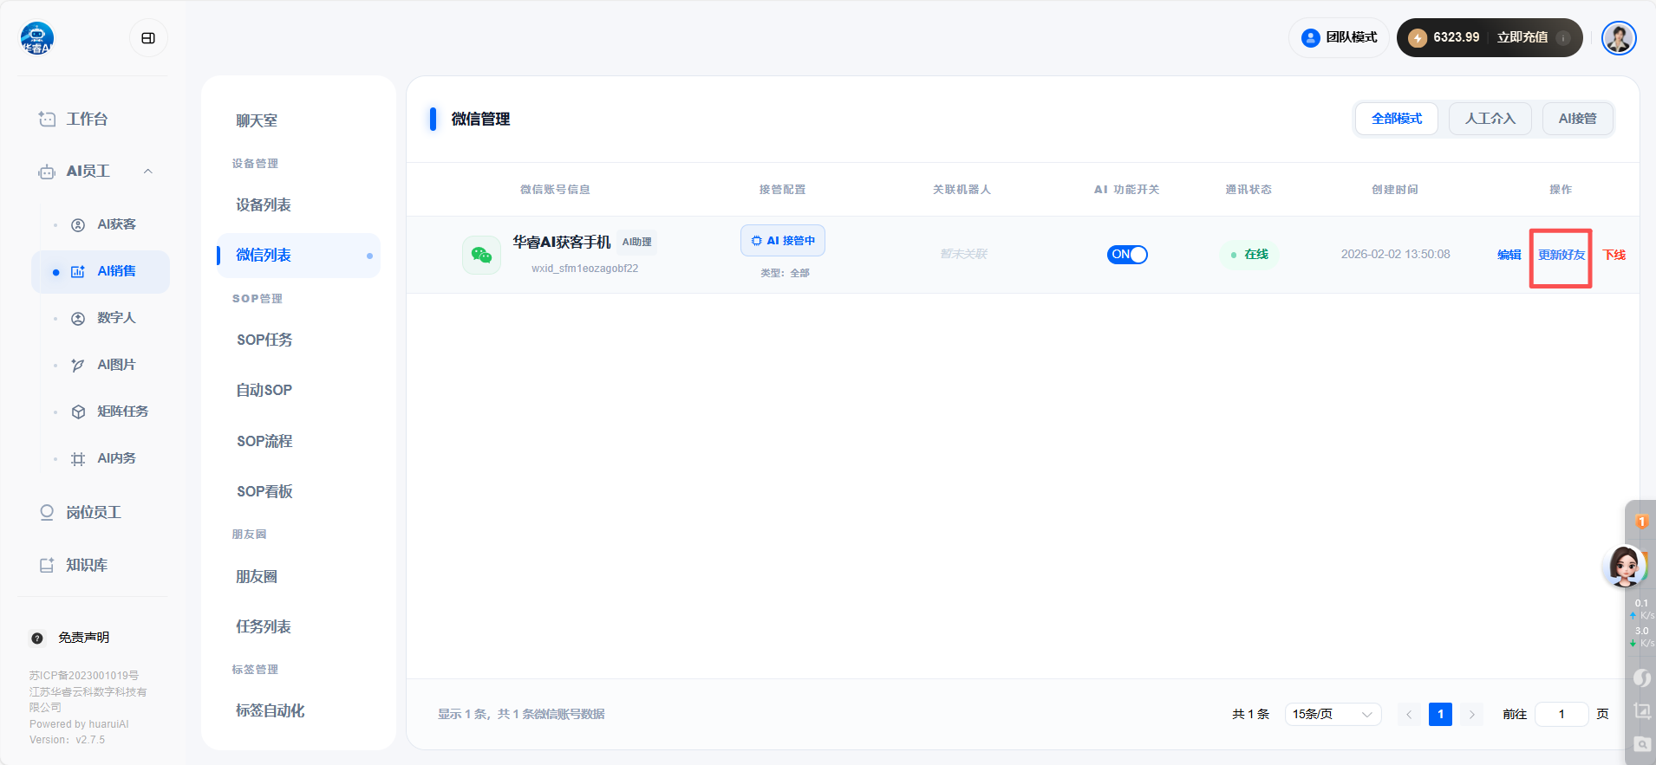Open the 免责声明 help icon
This screenshot has height=765, width=1656.
tap(37, 639)
